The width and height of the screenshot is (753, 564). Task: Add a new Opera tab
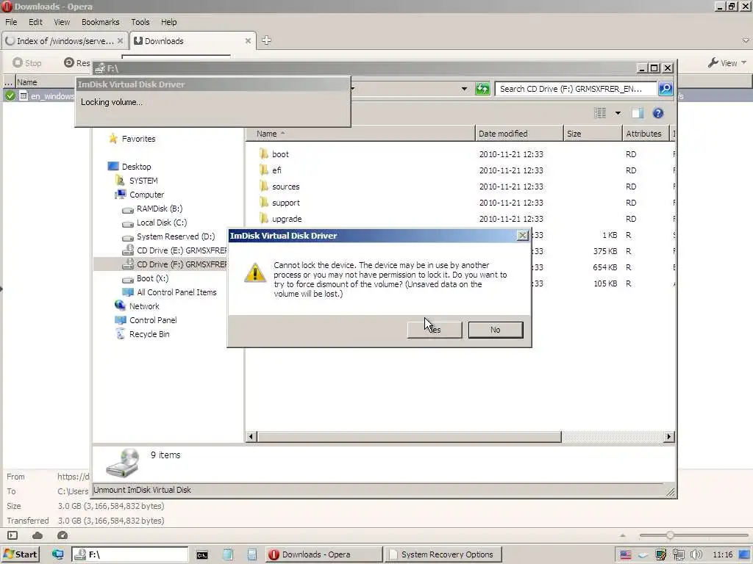point(266,41)
